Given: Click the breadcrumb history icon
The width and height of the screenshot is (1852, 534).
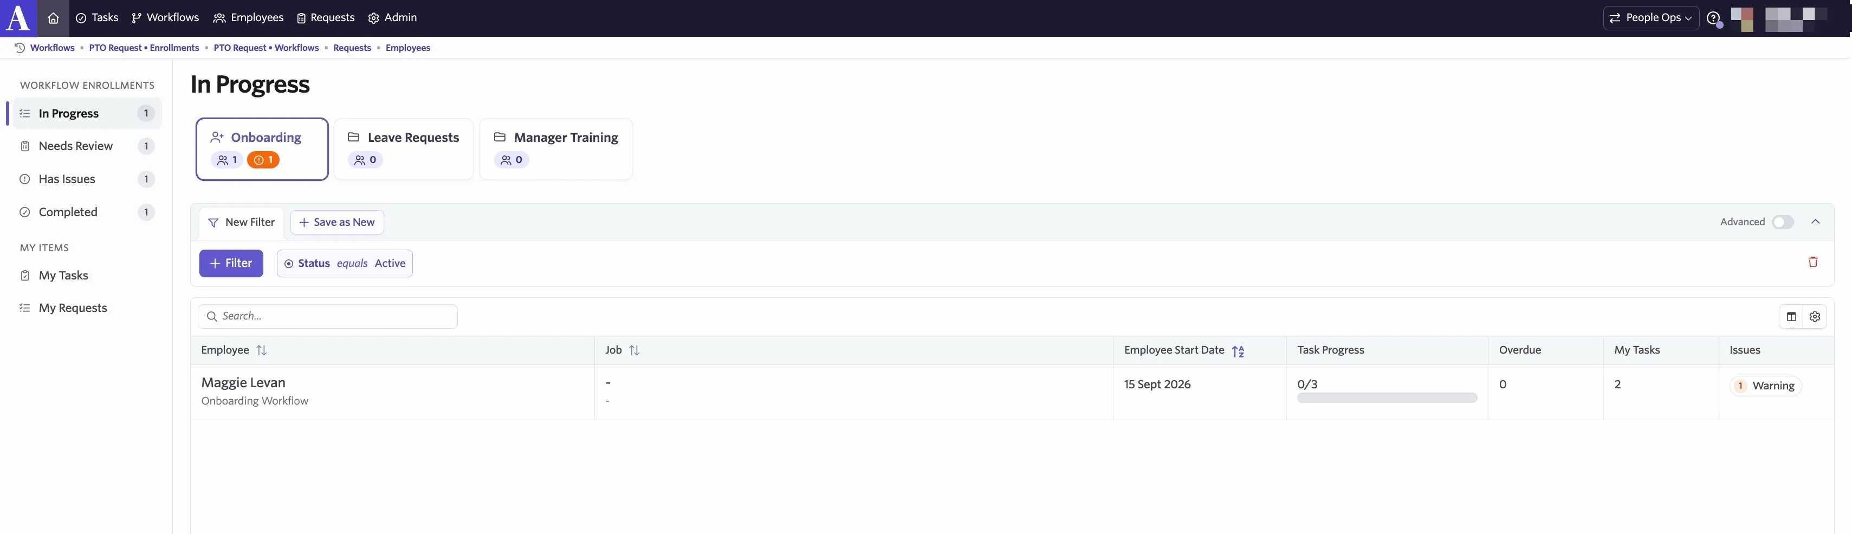Looking at the screenshot, I should 20,48.
